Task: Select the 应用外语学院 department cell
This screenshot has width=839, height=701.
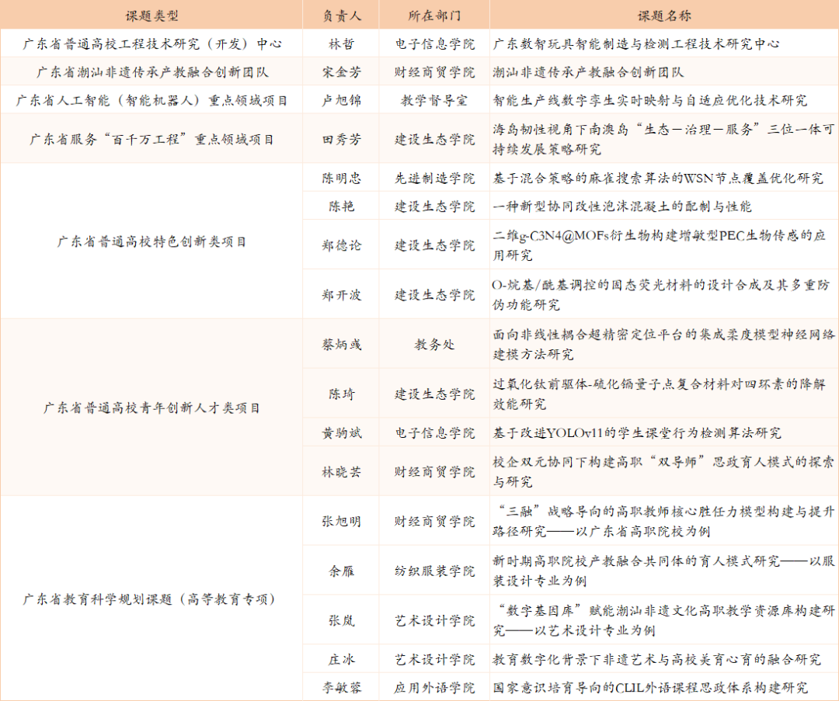Action: (x=434, y=687)
